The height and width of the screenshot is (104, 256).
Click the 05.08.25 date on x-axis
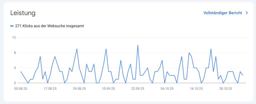(x=21, y=88)
